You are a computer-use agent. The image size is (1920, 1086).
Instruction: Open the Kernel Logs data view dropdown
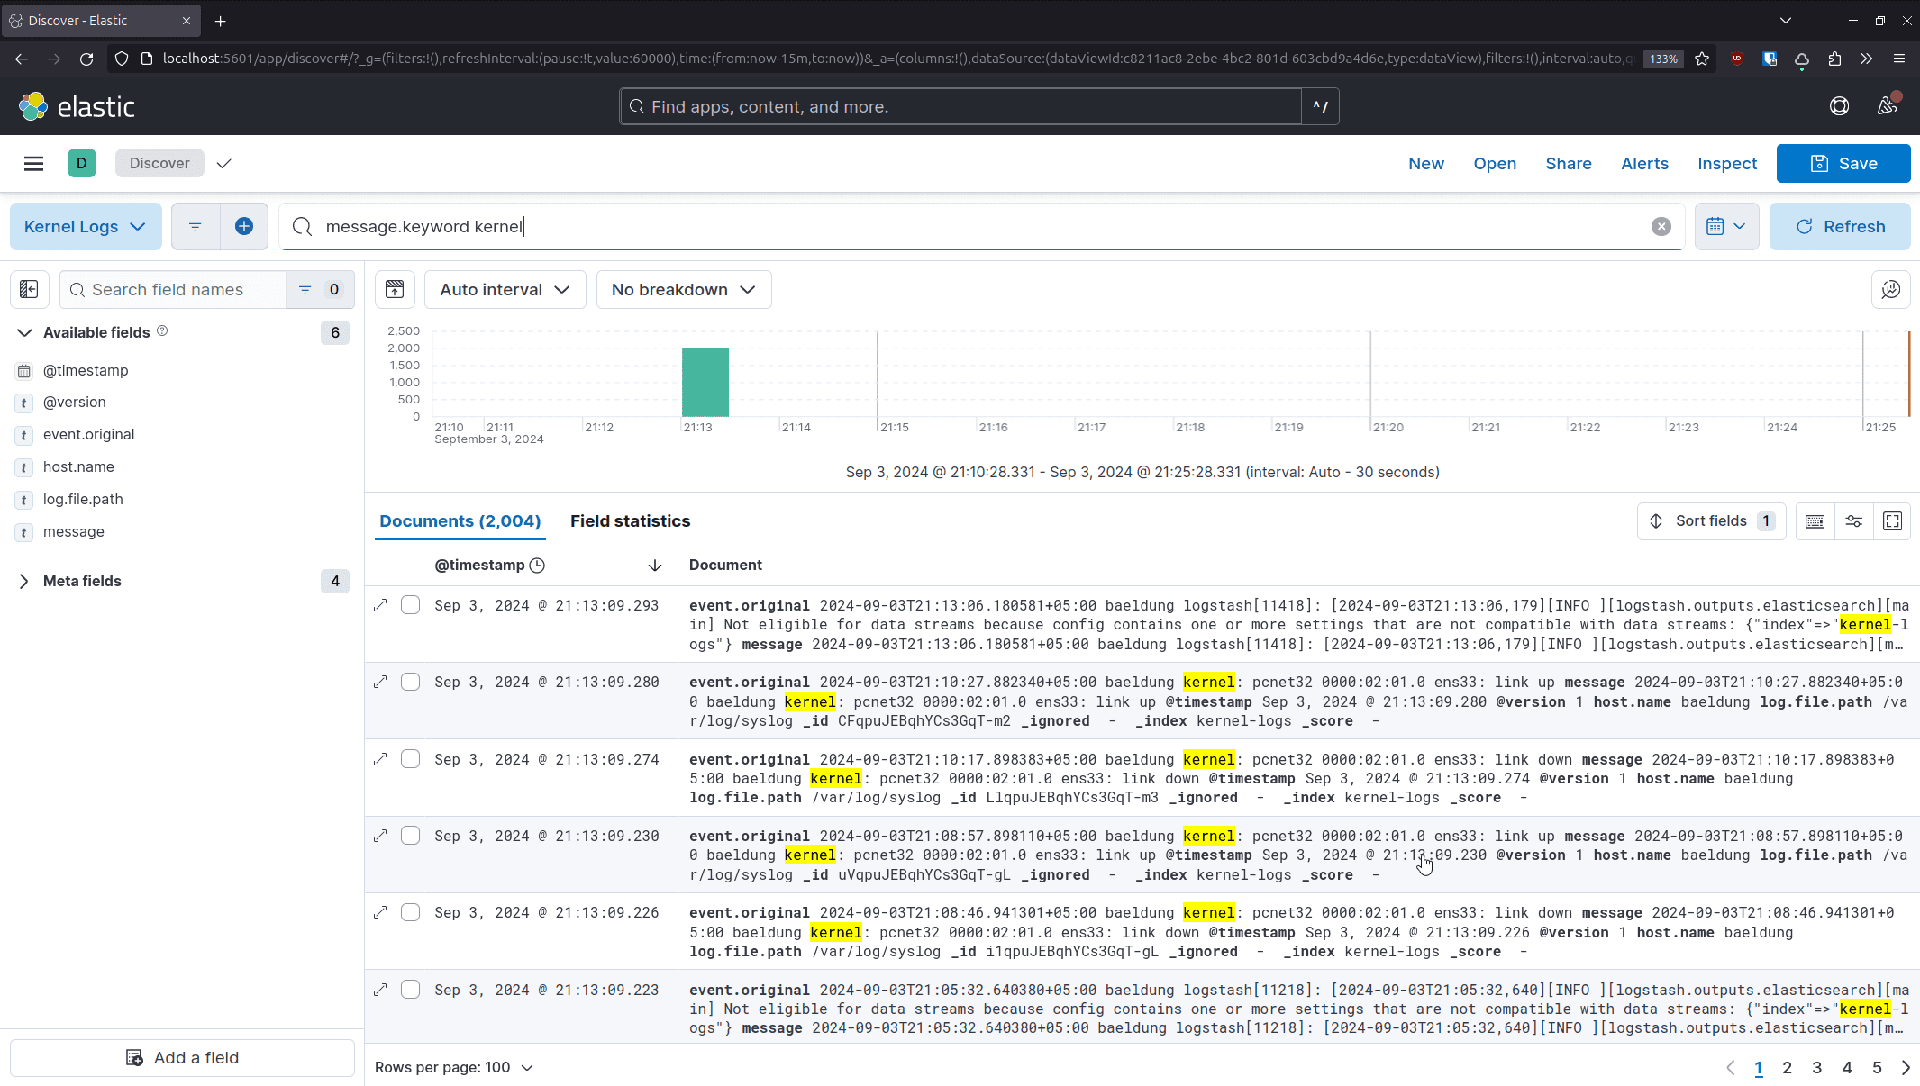pyautogui.click(x=86, y=226)
